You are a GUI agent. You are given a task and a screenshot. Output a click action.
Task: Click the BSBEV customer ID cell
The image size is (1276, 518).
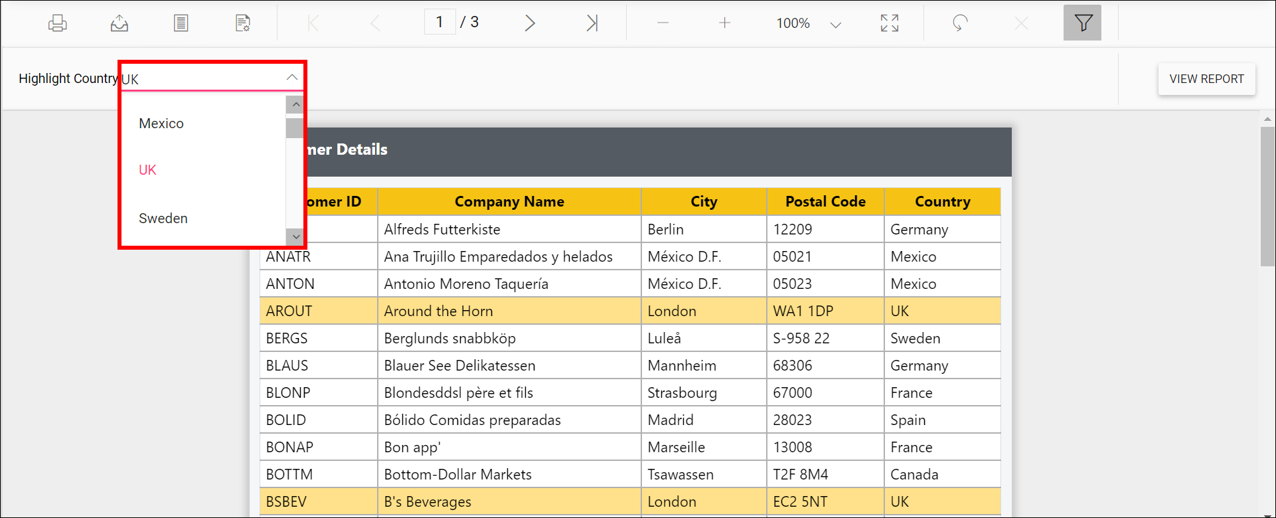[319, 501]
